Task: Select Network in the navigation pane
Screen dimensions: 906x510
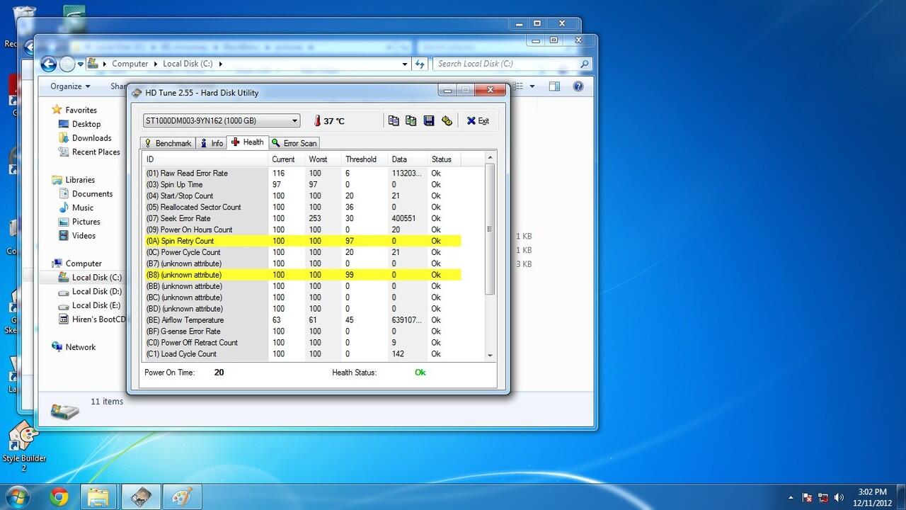Action: [80, 347]
